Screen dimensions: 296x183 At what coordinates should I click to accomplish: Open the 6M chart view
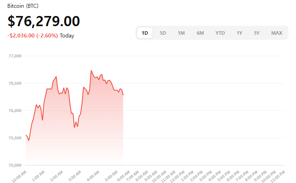point(200,33)
